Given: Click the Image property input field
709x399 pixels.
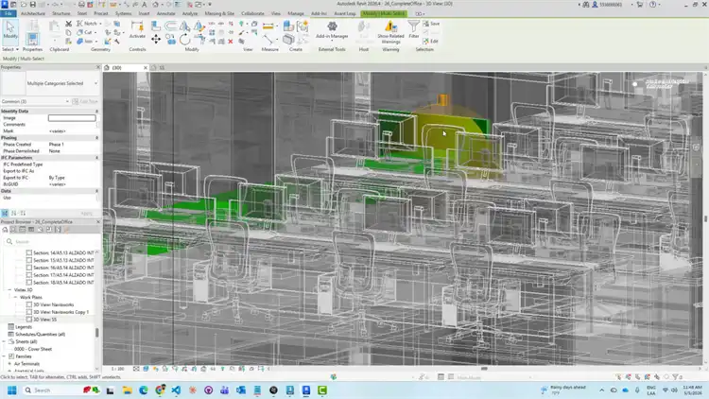Looking at the screenshot, I should pos(72,117).
